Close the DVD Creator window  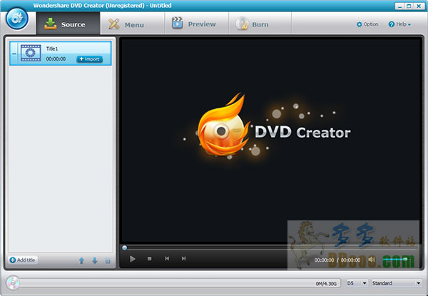[x=419, y=6]
